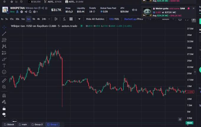This screenshot has width=201, height=127.
Task: Click Hide All Bubbles
Action: 95,19
